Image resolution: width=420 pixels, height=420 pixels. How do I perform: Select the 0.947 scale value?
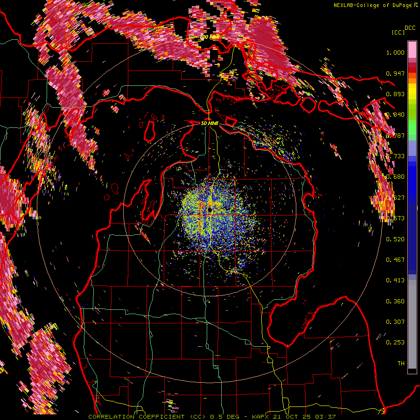click(x=395, y=73)
